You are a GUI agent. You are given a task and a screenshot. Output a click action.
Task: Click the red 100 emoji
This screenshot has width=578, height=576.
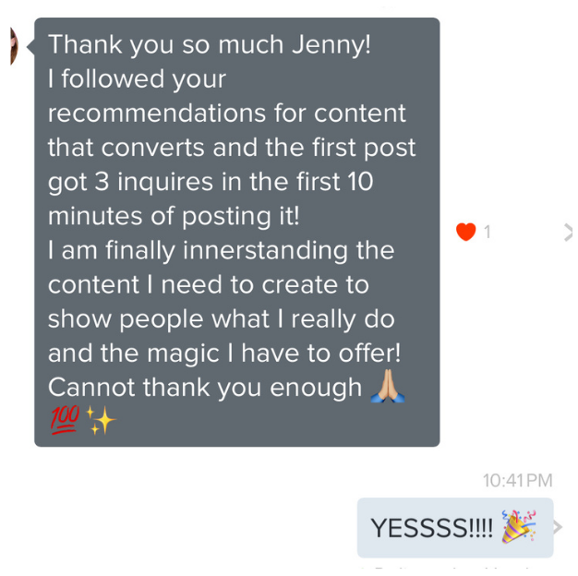(x=65, y=420)
